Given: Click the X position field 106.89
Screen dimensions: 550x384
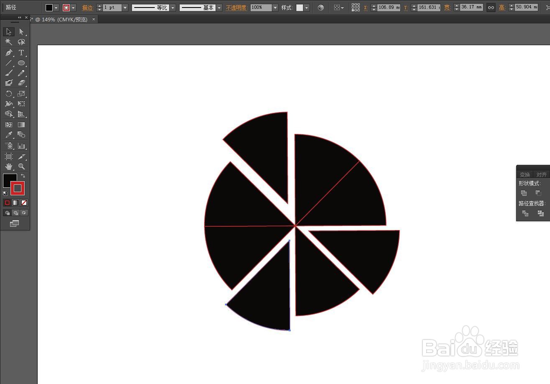Looking at the screenshot, I should point(389,8).
